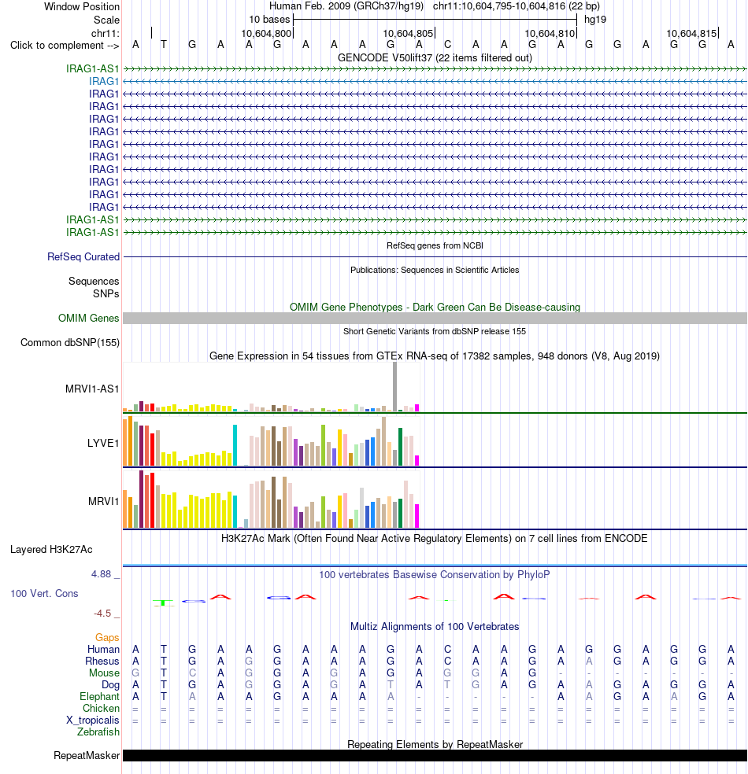Click the SNPs track label
The image size is (748, 774).
pos(106,293)
